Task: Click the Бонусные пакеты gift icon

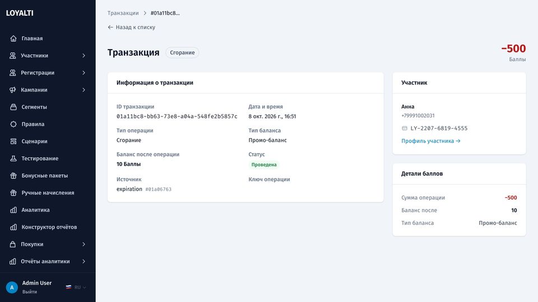Action: (x=13, y=175)
